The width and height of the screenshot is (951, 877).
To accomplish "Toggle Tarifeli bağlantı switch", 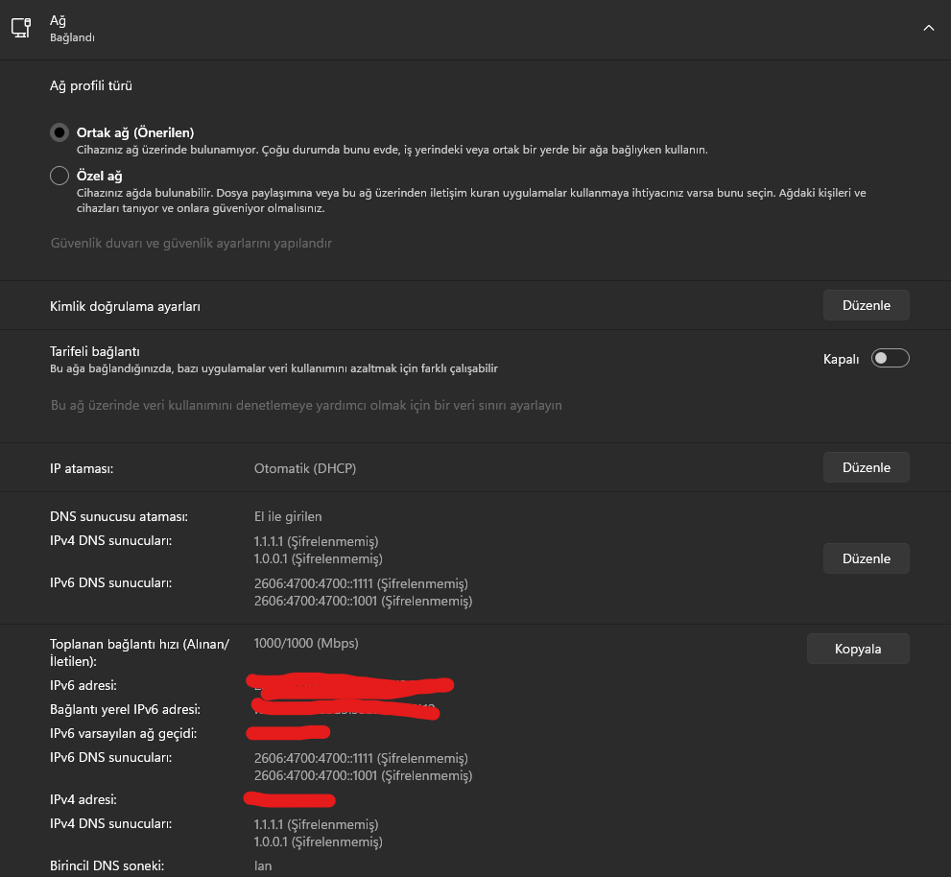I will tap(890, 358).
